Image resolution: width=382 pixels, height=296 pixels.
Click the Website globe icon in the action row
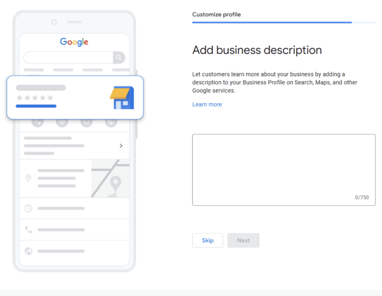[x=111, y=122]
